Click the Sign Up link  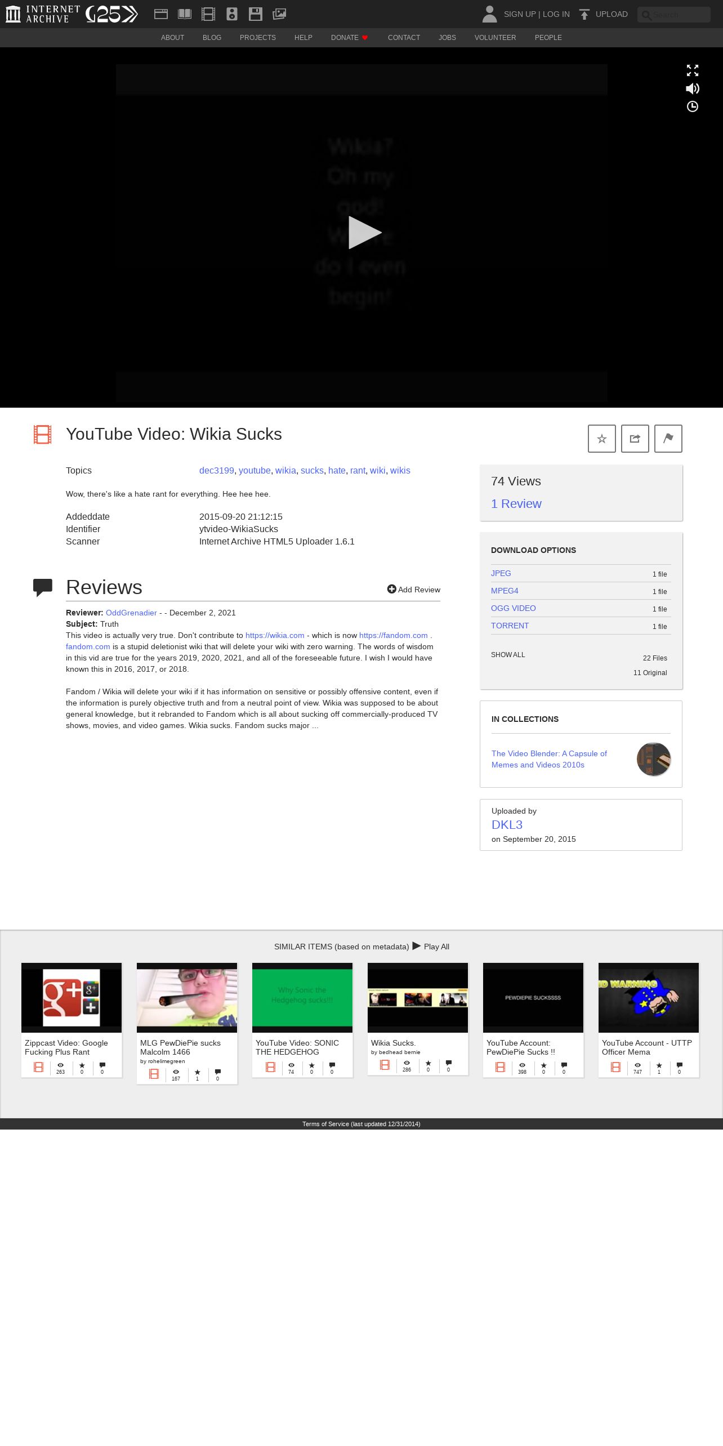pyautogui.click(x=520, y=14)
